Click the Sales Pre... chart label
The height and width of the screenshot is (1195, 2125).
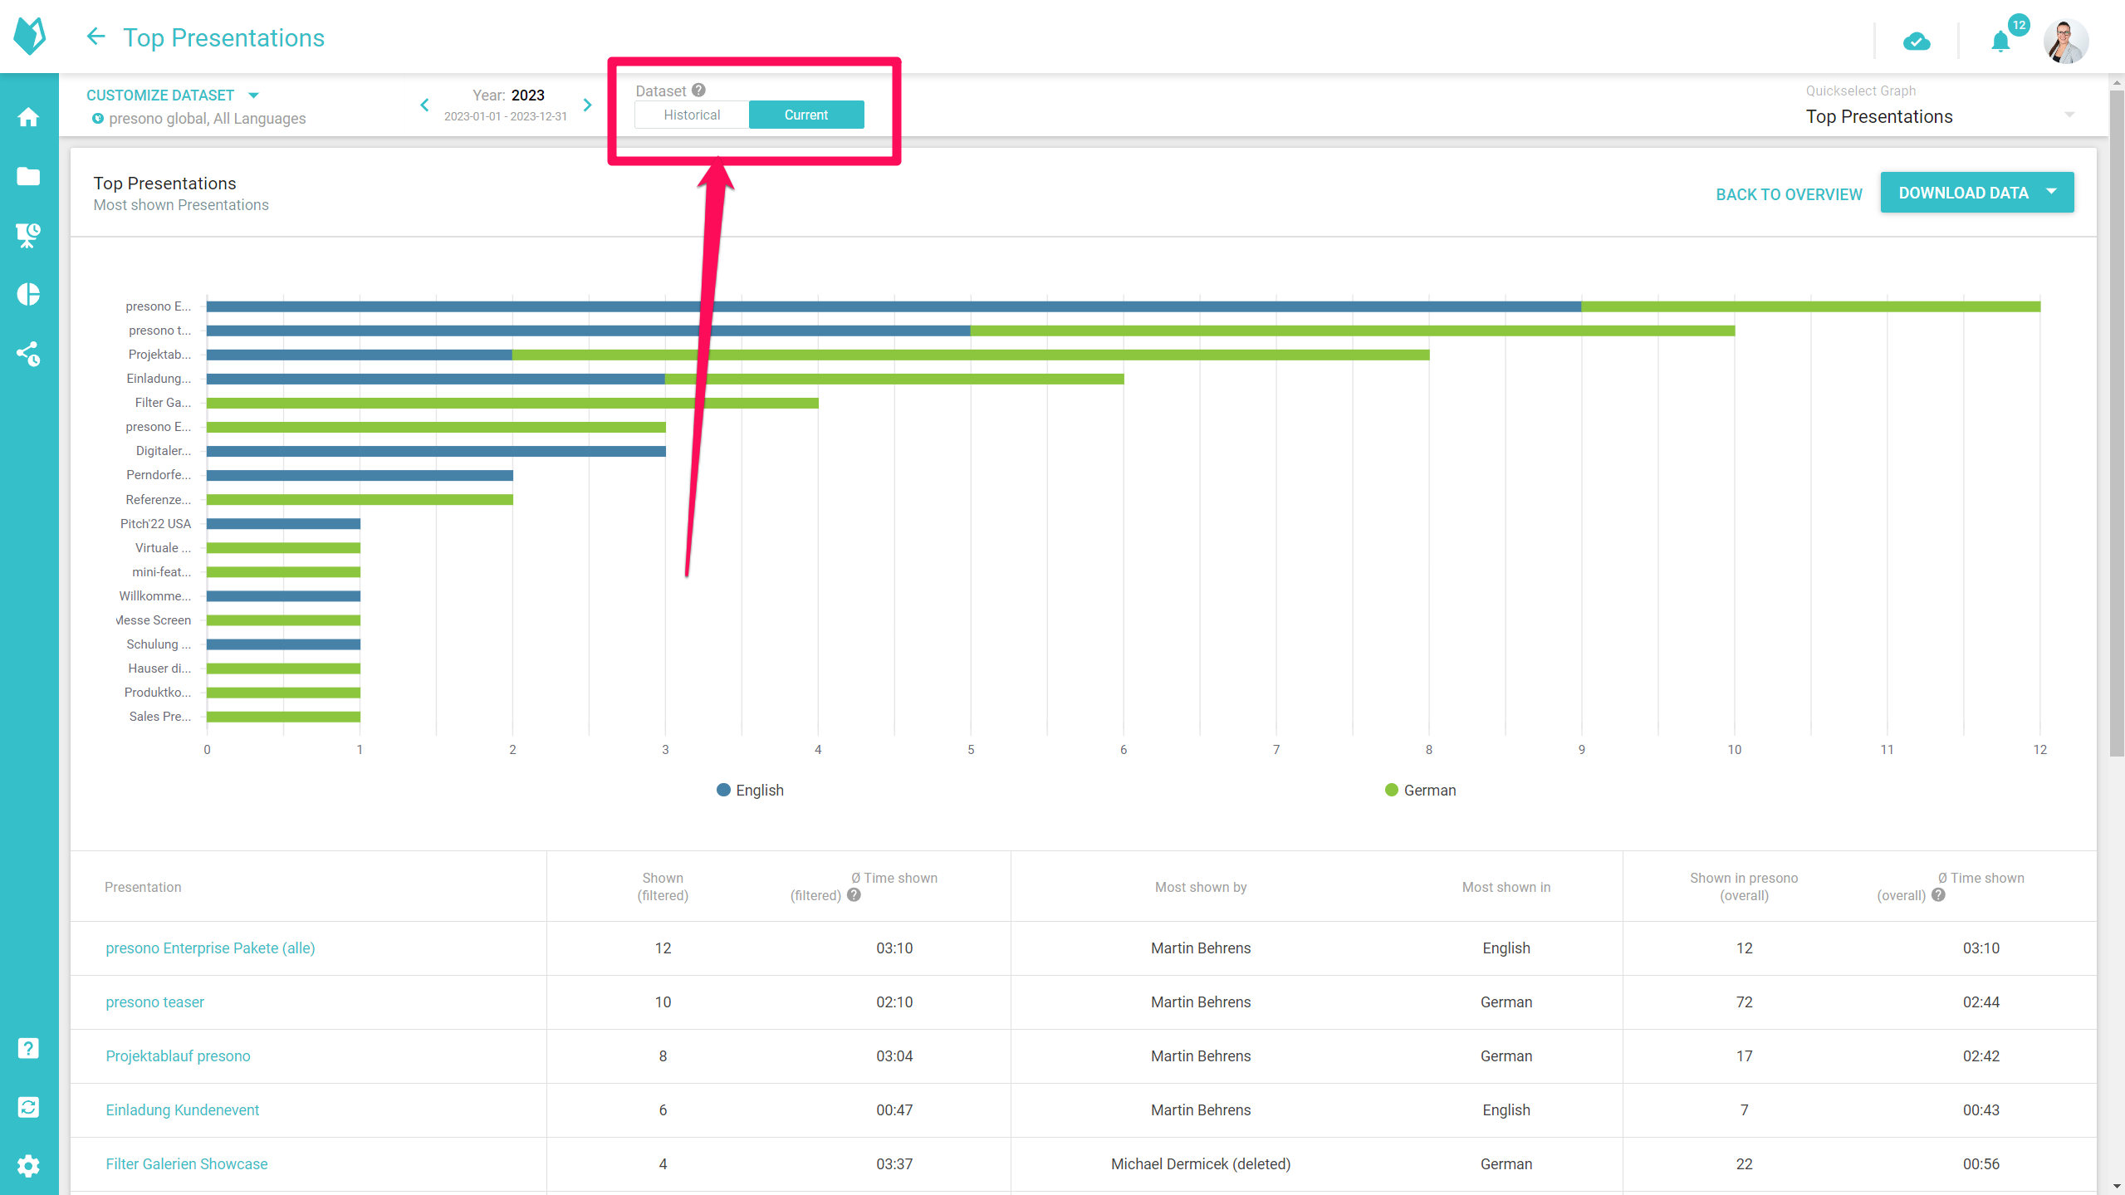pyautogui.click(x=159, y=717)
